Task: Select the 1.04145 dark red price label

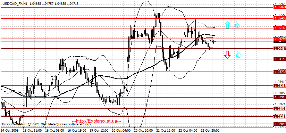Action: 280,59
